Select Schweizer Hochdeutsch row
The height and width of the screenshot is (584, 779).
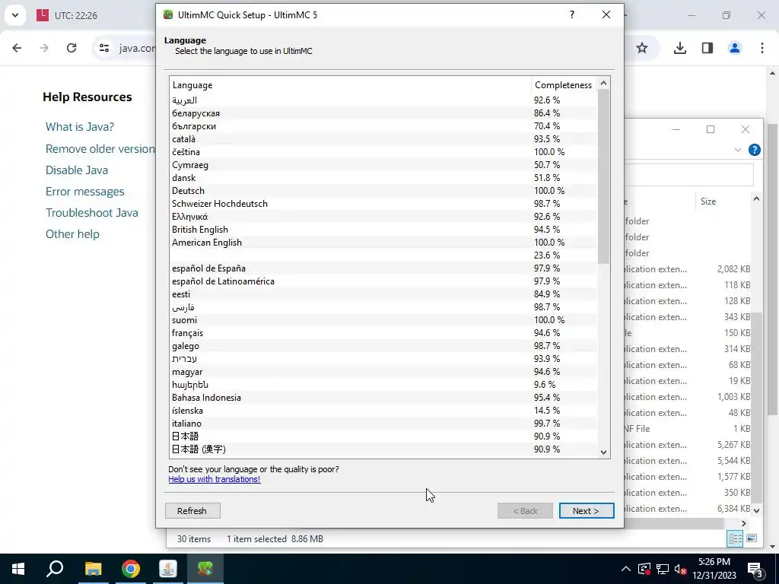point(383,204)
